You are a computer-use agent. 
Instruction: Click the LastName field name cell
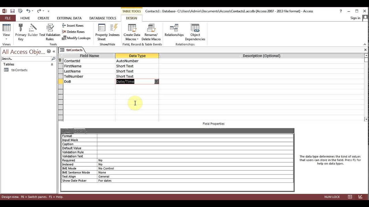click(x=89, y=71)
